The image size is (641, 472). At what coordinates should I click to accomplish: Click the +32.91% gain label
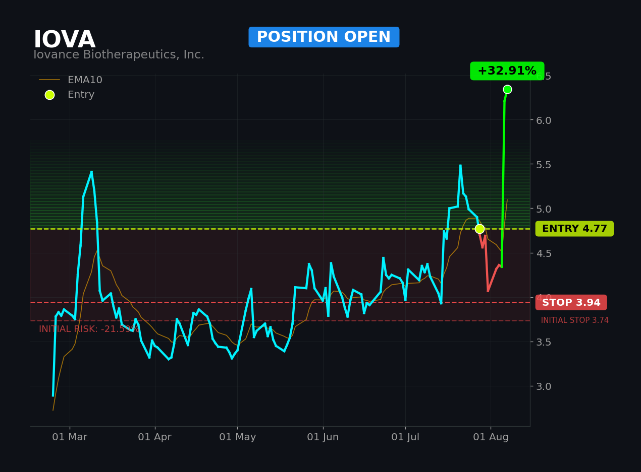pos(507,71)
